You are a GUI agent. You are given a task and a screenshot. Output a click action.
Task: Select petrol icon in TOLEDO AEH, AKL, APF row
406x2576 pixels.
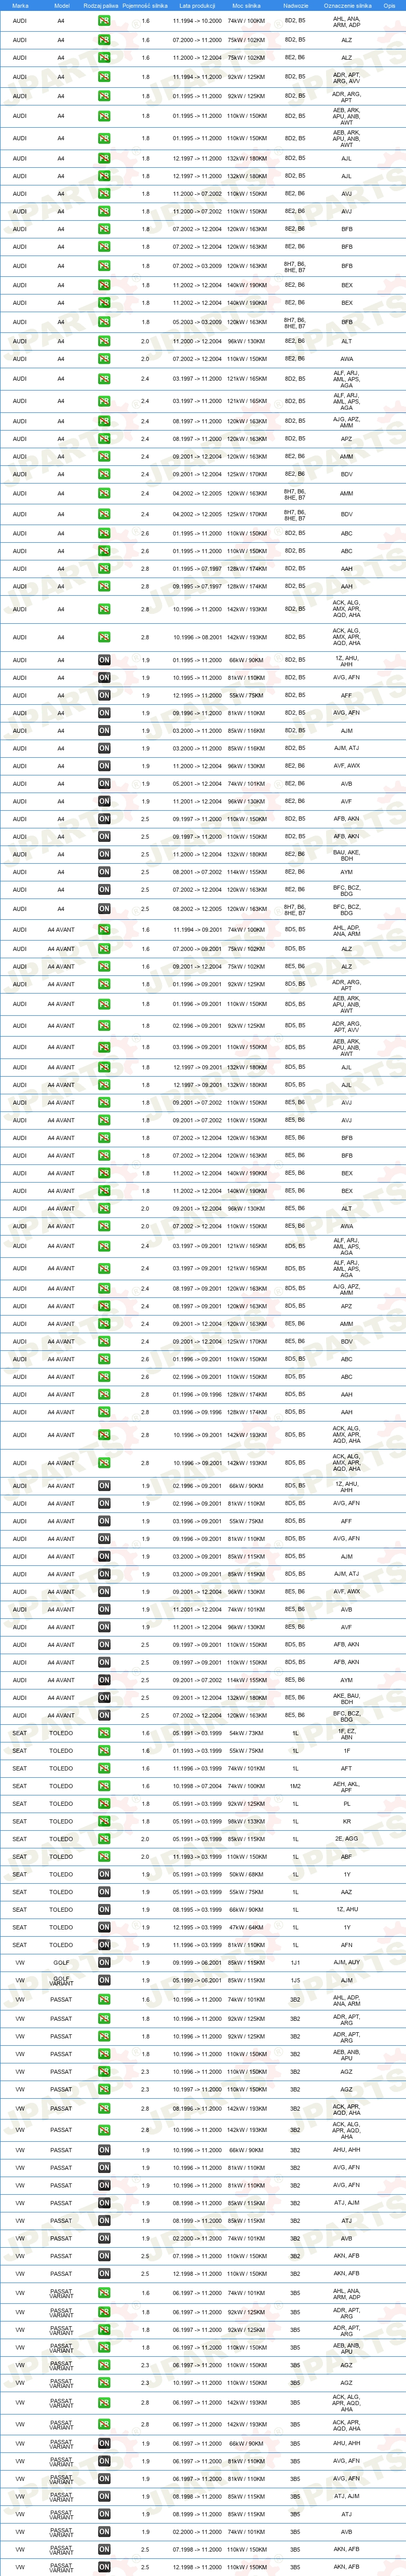(x=104, y=1787)
